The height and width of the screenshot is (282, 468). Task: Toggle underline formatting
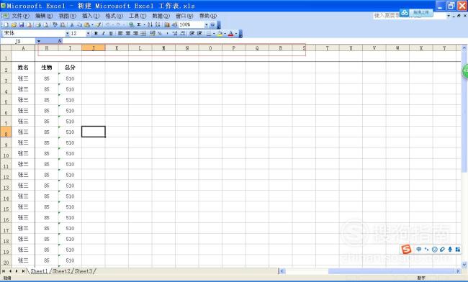111,33
